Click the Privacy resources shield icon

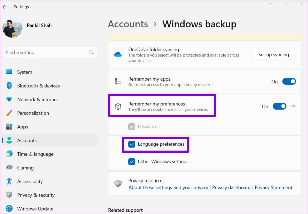coord(118,184)
